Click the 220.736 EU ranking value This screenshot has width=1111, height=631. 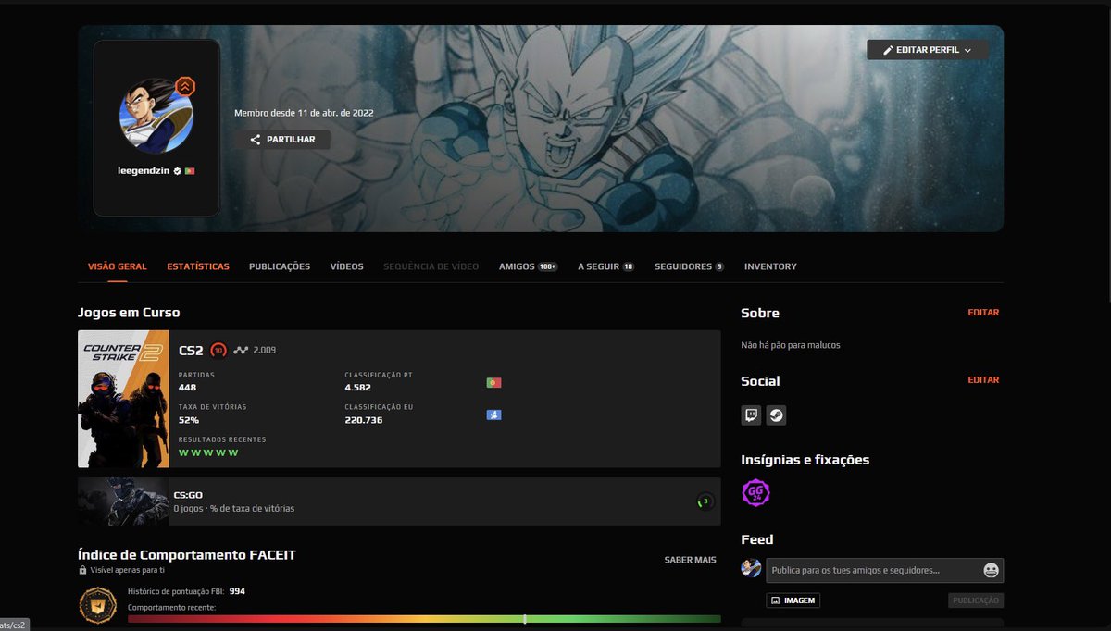pyautogui.click(x=364, y=420)
